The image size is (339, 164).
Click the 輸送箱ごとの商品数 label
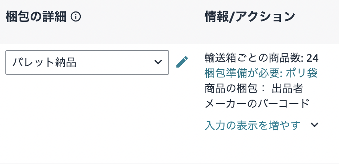254,58
